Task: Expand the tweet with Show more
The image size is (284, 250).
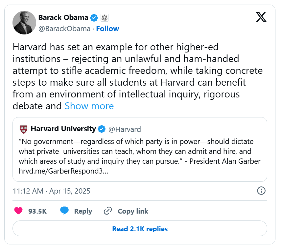Action: click(x=89, y=106)
